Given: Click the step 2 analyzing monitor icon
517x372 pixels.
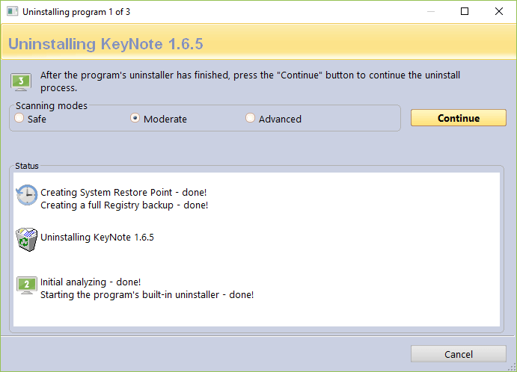Looking at the screenshot, I should [x=27, y=285].
